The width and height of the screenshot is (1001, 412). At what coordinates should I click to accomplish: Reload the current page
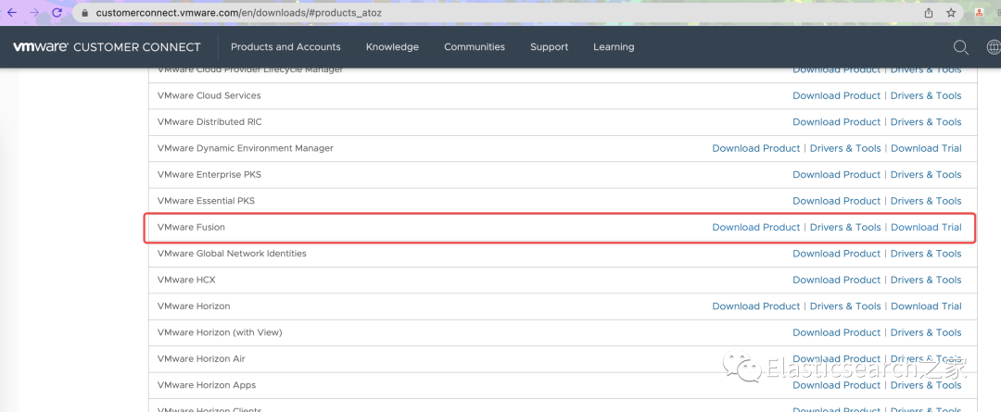click(x=57, y=13)
